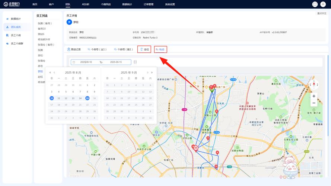Select employee 张腾（备用） in the list
The width and height of the screenshot is (331, 186).
coord(45,23)
